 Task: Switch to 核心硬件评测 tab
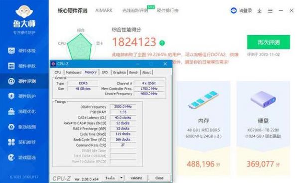(73, 11)
